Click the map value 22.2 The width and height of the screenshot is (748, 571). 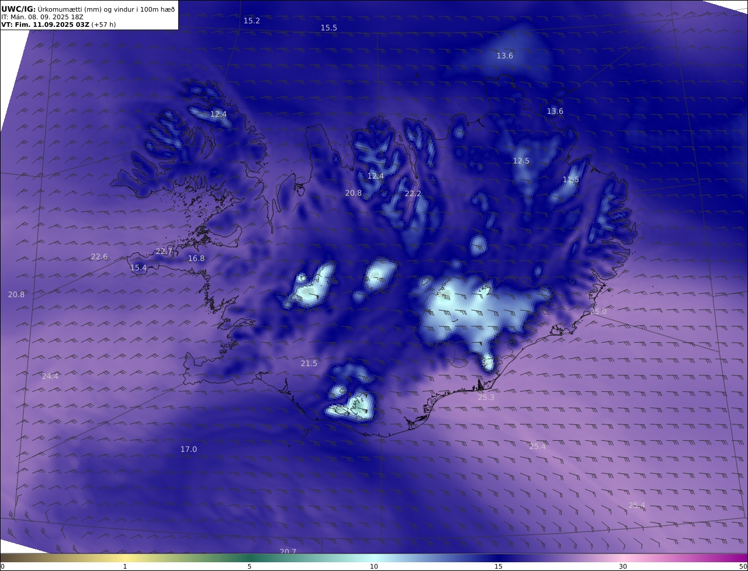click(x=413, y=193)
